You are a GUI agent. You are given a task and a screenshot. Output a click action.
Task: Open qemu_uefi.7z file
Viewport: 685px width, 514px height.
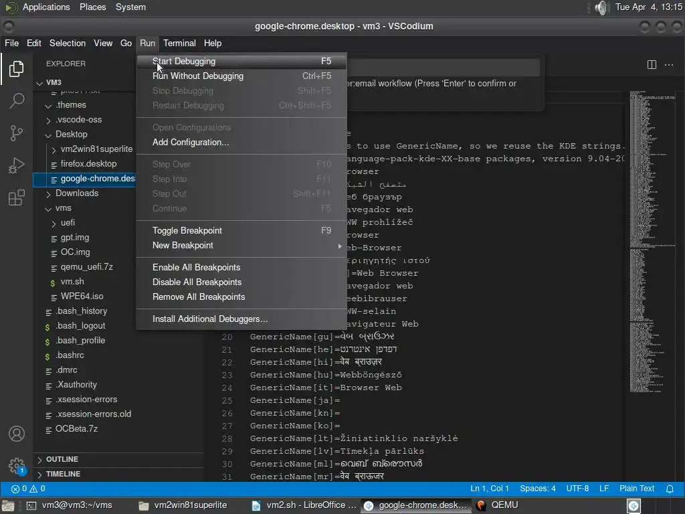[86, 267]
